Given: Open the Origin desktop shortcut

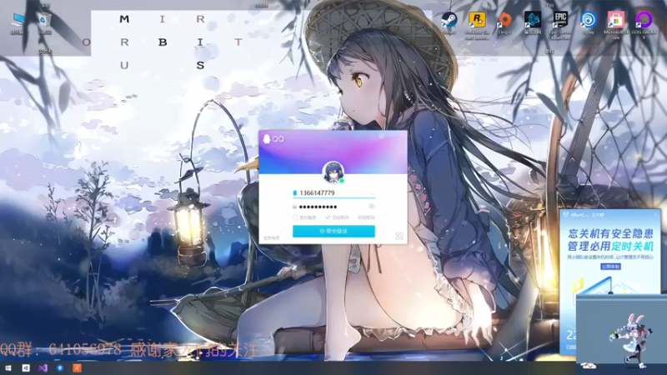Looking at the screenshot, I should coord(504,22).
